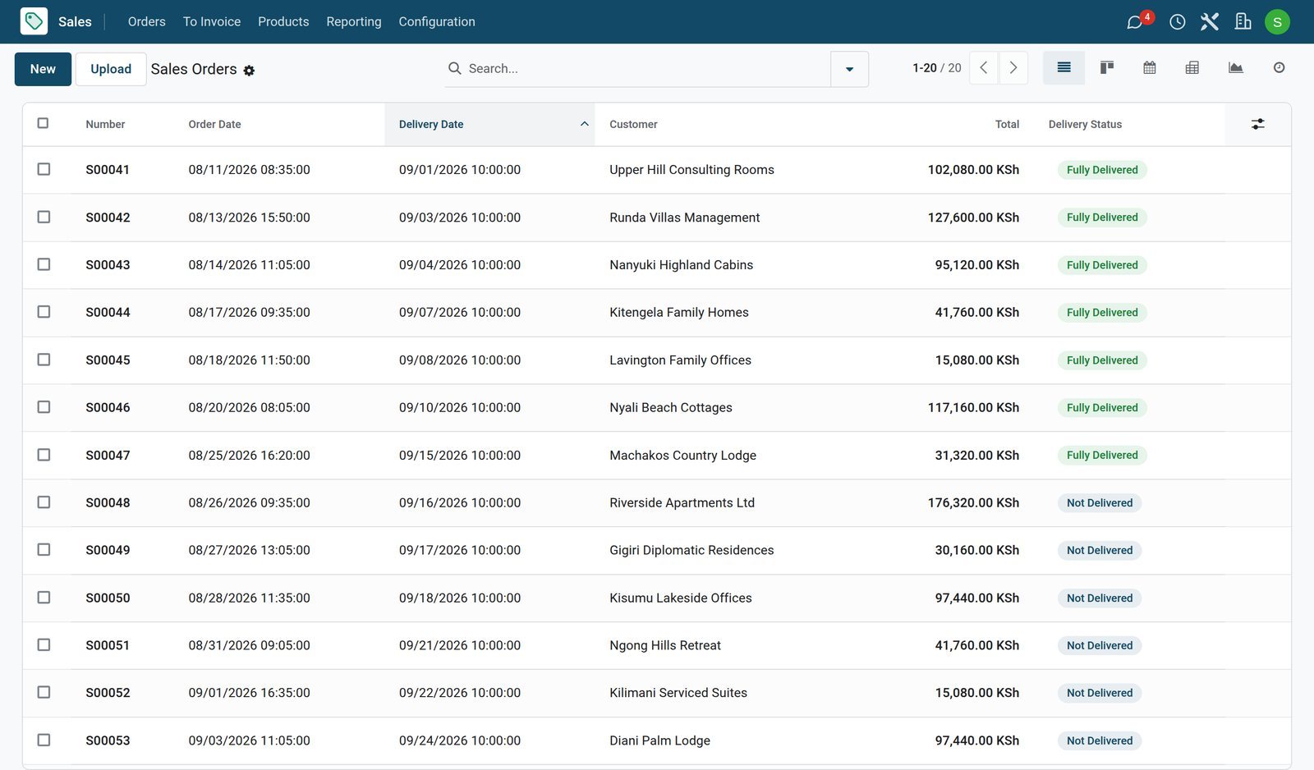Click the search magnifier icon
This screenshot has height=770, width=1314.
coord(454,68)
